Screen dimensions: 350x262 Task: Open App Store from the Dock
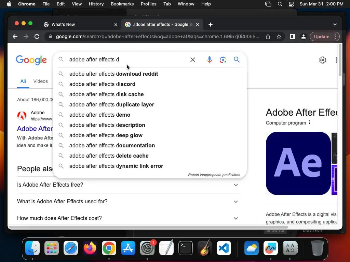pos(128,248)
